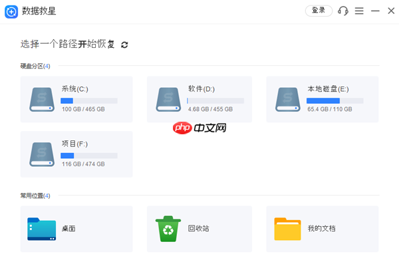
Task: Choose the 回收站 recycle bin icon
Action: click(x=168, y=229)
